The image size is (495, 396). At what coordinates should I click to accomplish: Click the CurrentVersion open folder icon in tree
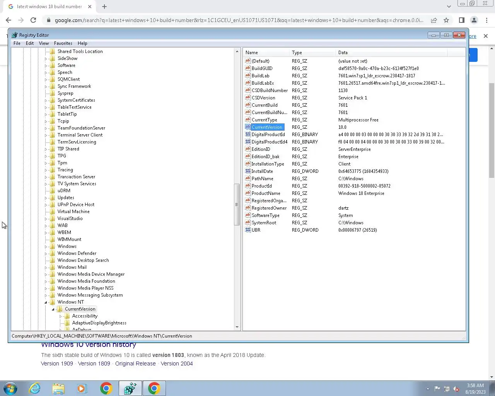tap(60, 309)
